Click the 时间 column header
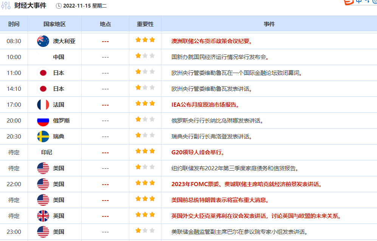Image resolution: width=377 pixels, height=241 pixels. pos(14,24)
